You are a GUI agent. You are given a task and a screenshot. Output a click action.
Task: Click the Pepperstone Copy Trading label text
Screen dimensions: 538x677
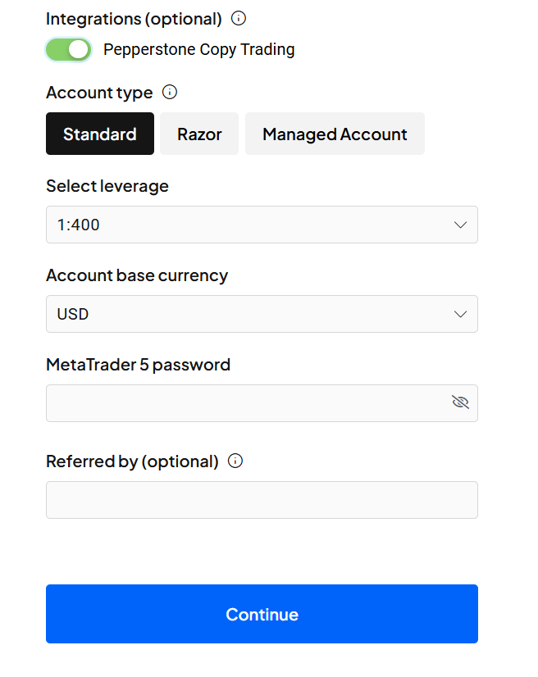[x=198, y=49]
